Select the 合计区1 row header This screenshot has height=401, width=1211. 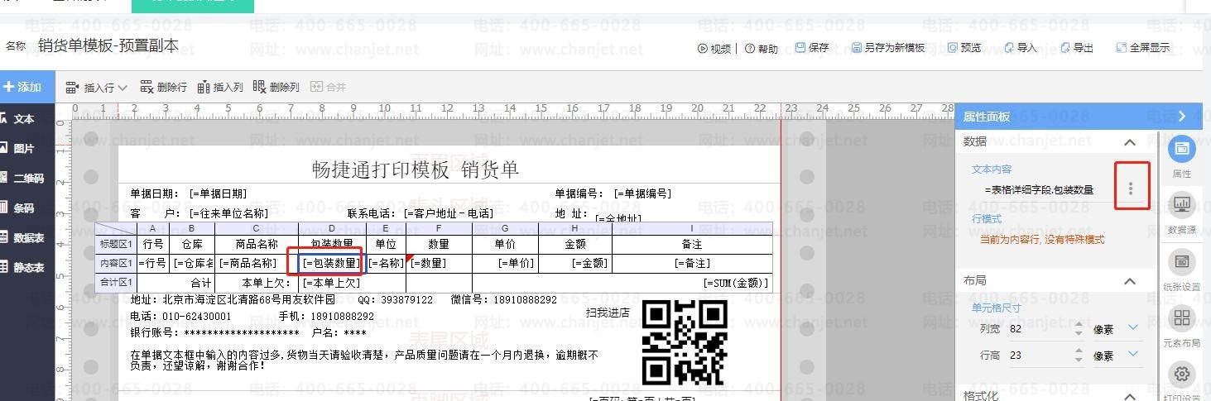pyautogui.click(x=116, y=283)
